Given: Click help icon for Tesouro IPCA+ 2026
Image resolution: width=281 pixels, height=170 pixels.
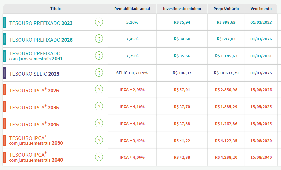Looking at the screenshot, I should (x=99, y=89).
